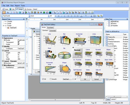Screen dimensions: 130x105
Task: Click the Cancel button in gallery
Action: click(96, 79)
